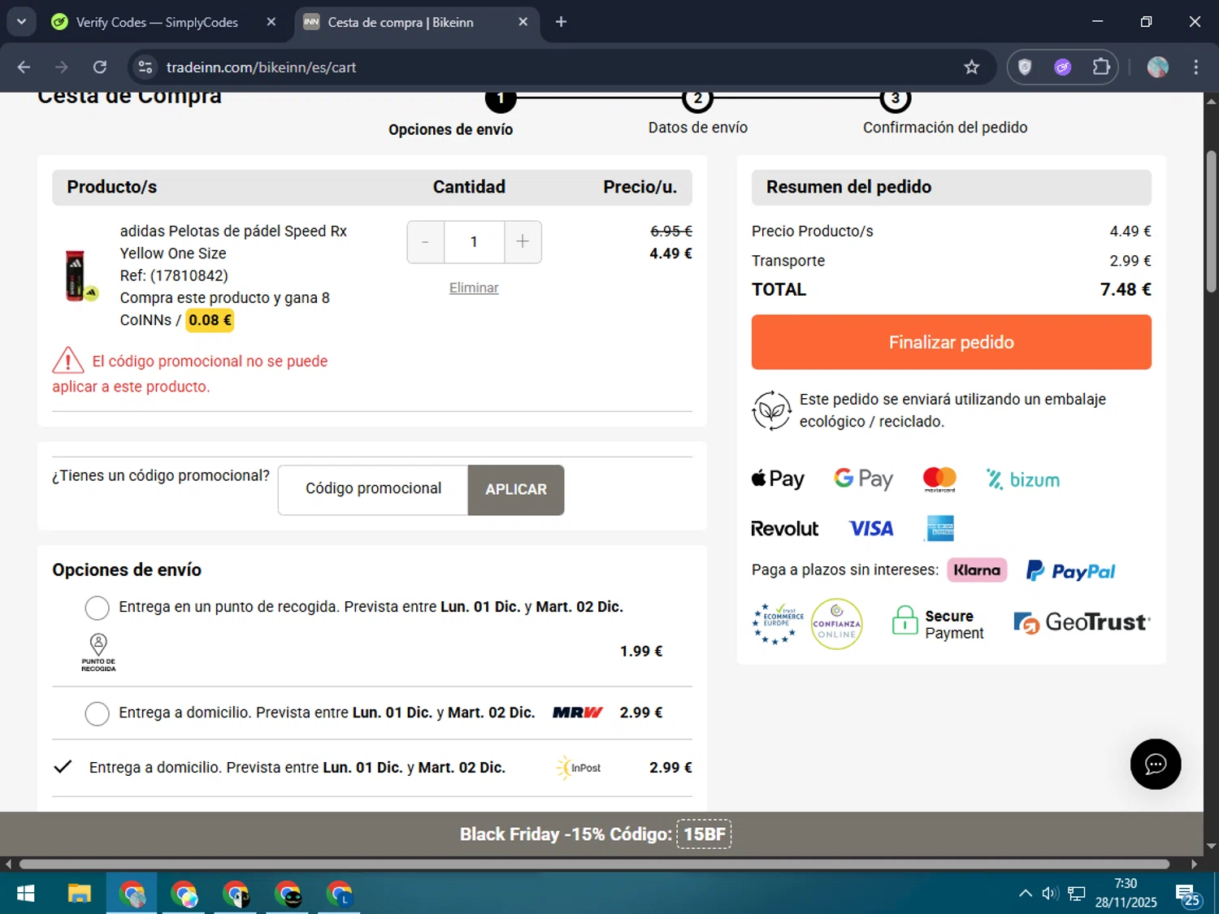This screenshot has width=1219, height=914.
Task: Go back to previous page
Action: coord(24,67)
